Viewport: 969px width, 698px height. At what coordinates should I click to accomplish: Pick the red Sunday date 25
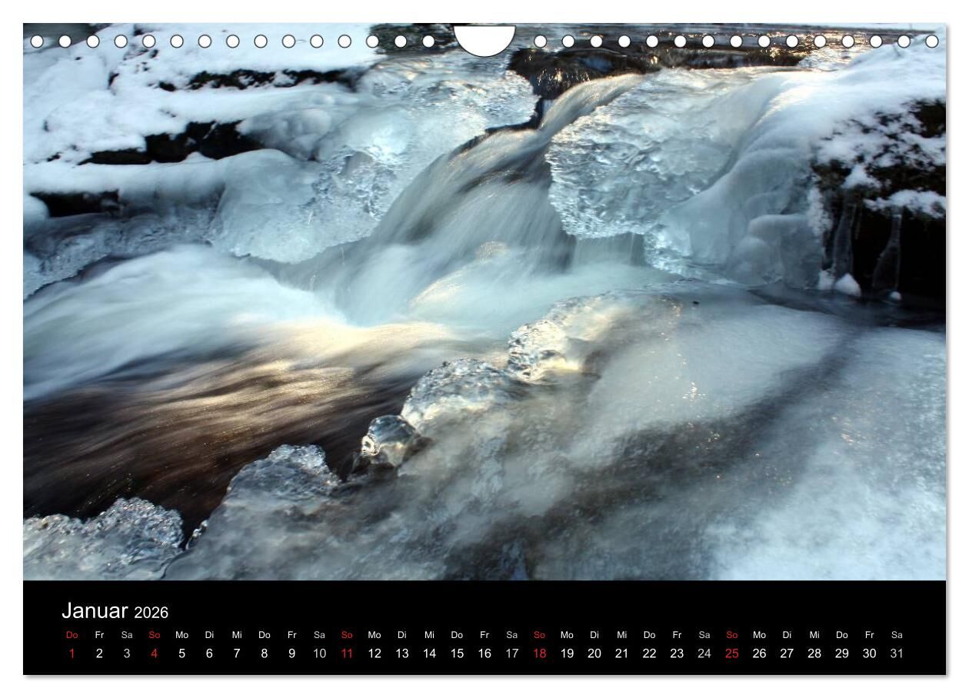click(x=731, y=653)
